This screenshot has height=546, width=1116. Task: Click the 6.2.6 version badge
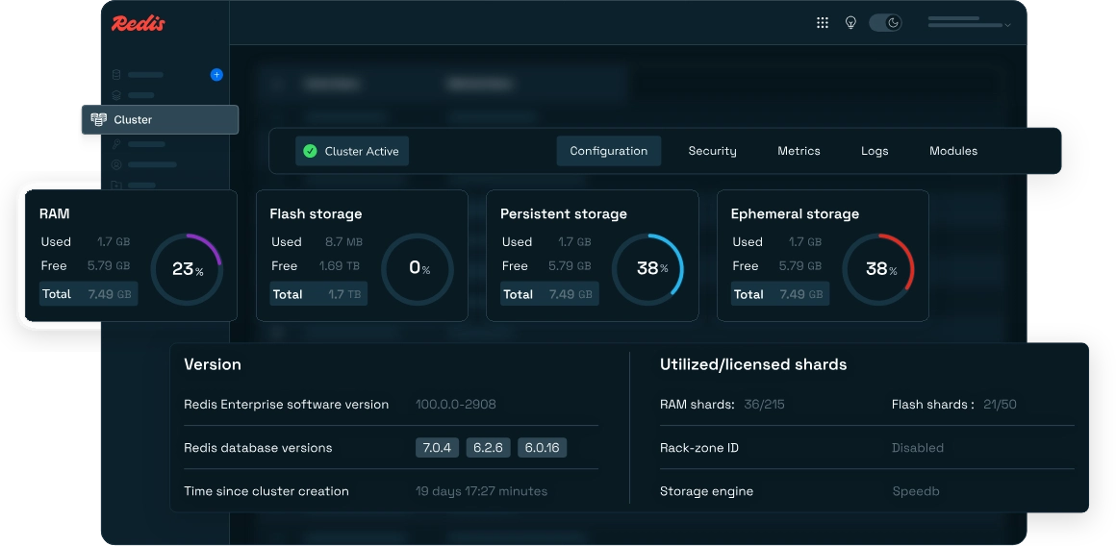coord(489,448)
